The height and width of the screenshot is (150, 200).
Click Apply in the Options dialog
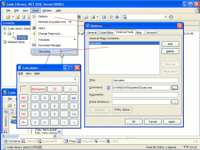point(172,122)
